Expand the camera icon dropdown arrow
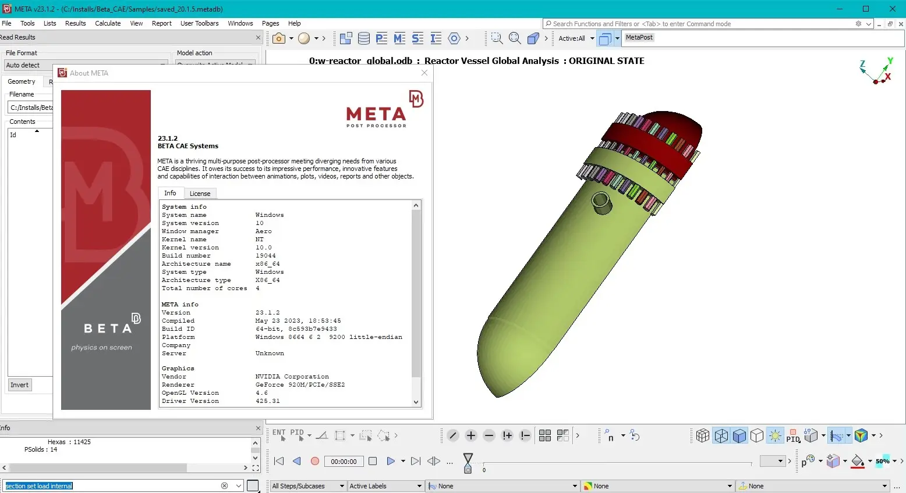The height and width of the screenshot is (493, 906). (x=291, y=38)
